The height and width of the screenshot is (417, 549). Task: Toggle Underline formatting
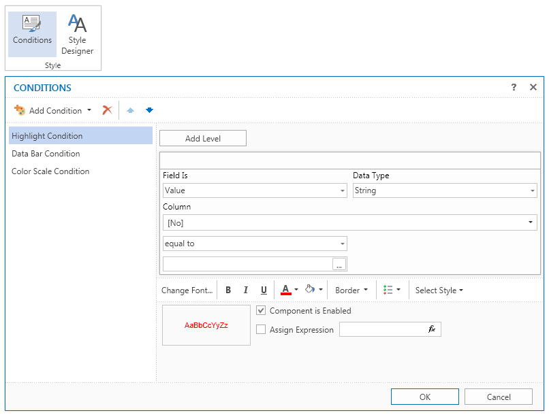(x=264, y=290)
